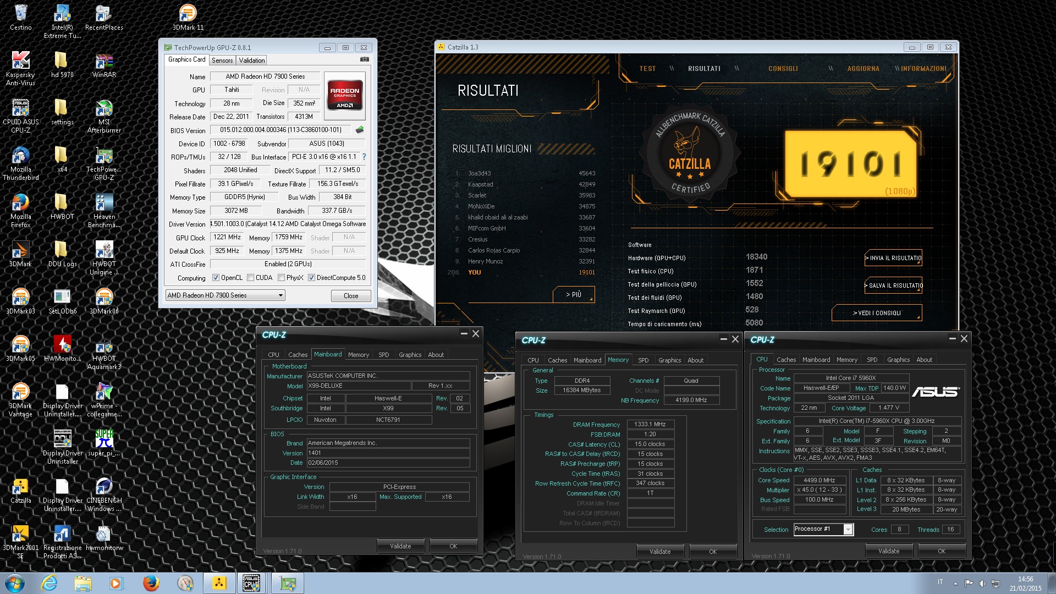This screenshot has height=594, width=1056.
Task: Open the HWBOT folder icon
Action: (62, 207)
